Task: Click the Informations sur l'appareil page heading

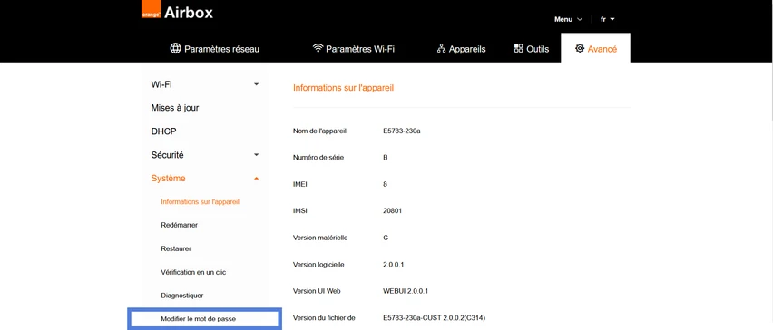Action: click(x=344, y=88)
